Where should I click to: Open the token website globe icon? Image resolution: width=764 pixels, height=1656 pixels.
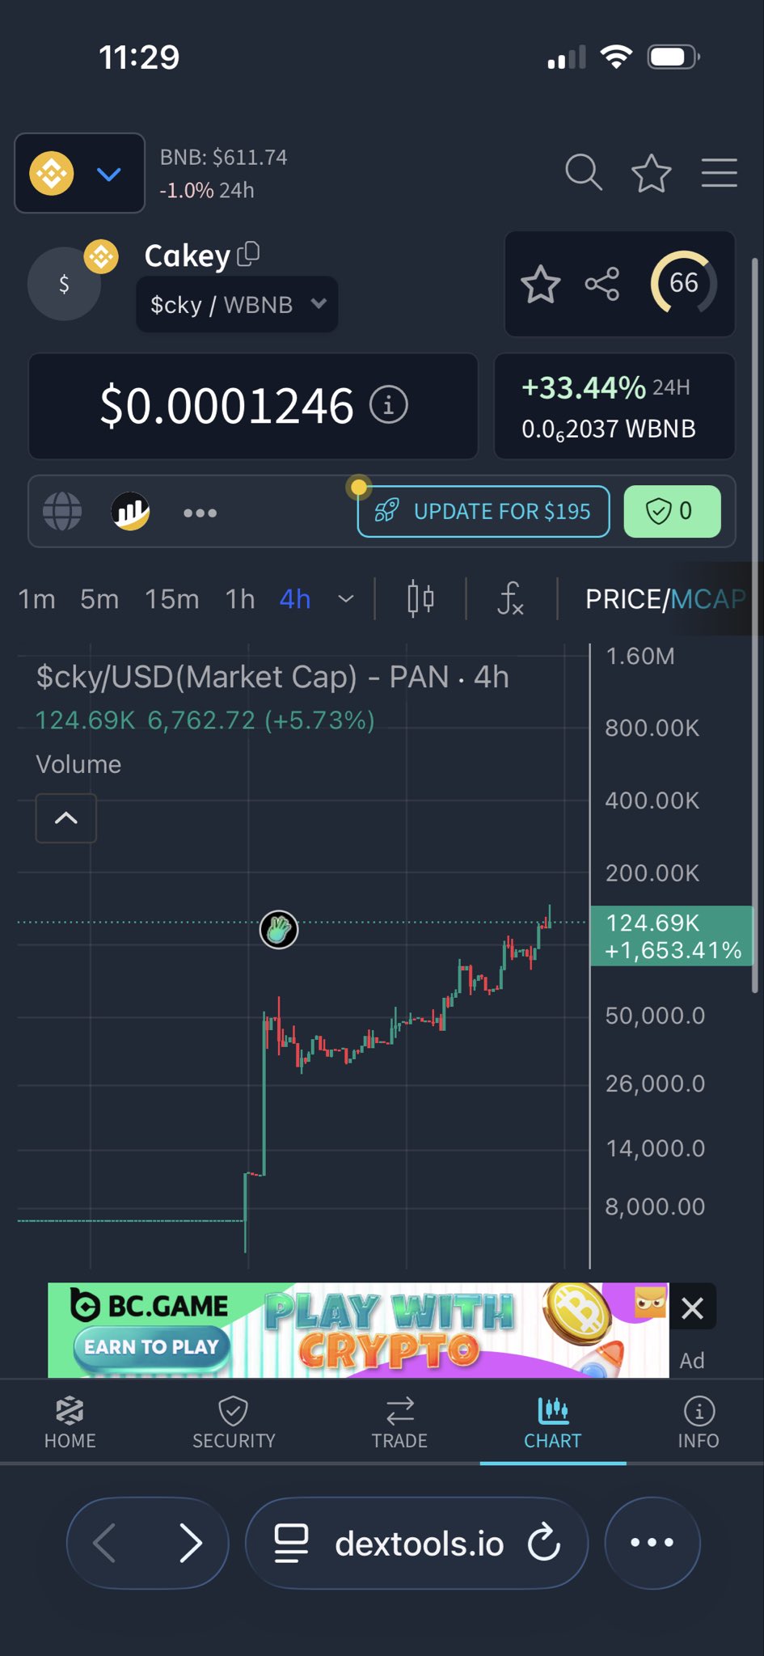(x=62, y=512)
